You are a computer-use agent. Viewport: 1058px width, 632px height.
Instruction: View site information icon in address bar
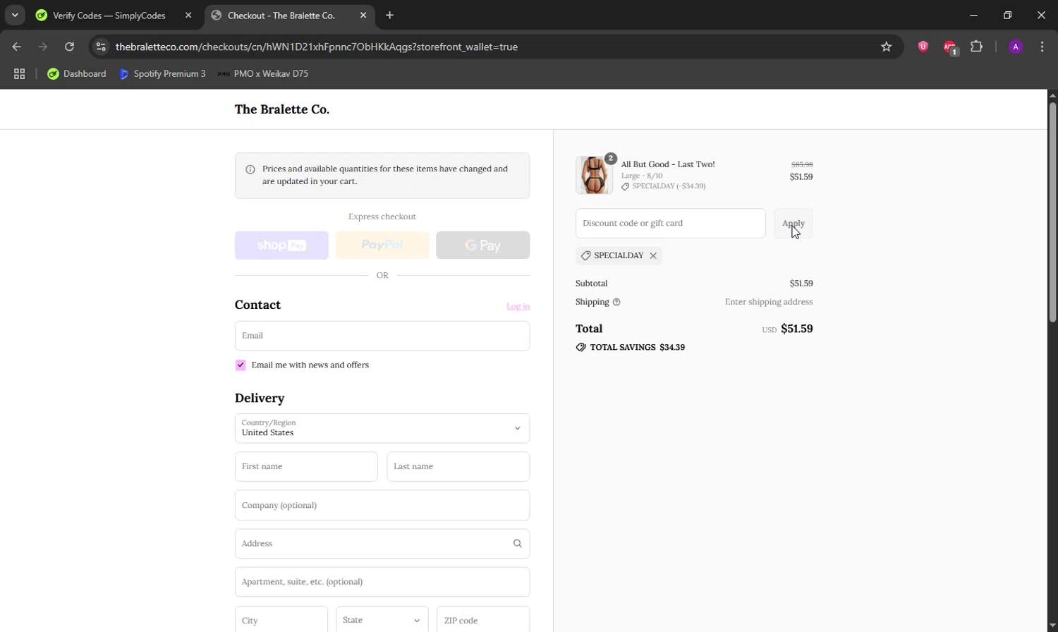tap(101, 47)
